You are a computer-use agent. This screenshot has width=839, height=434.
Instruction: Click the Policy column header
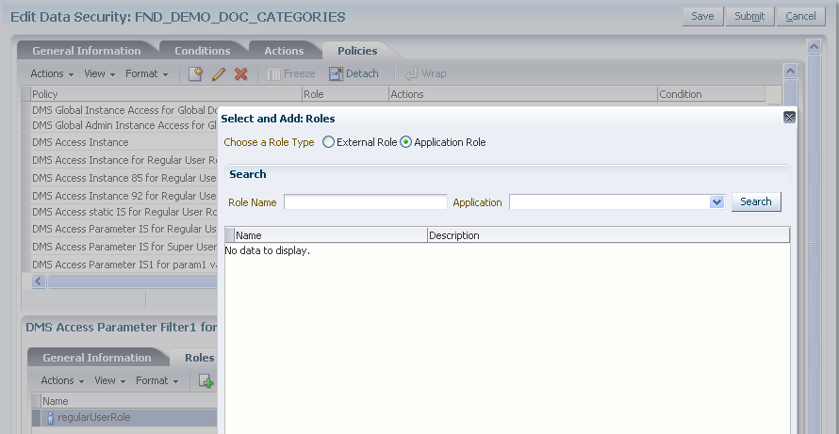click(x=167, y=94)
